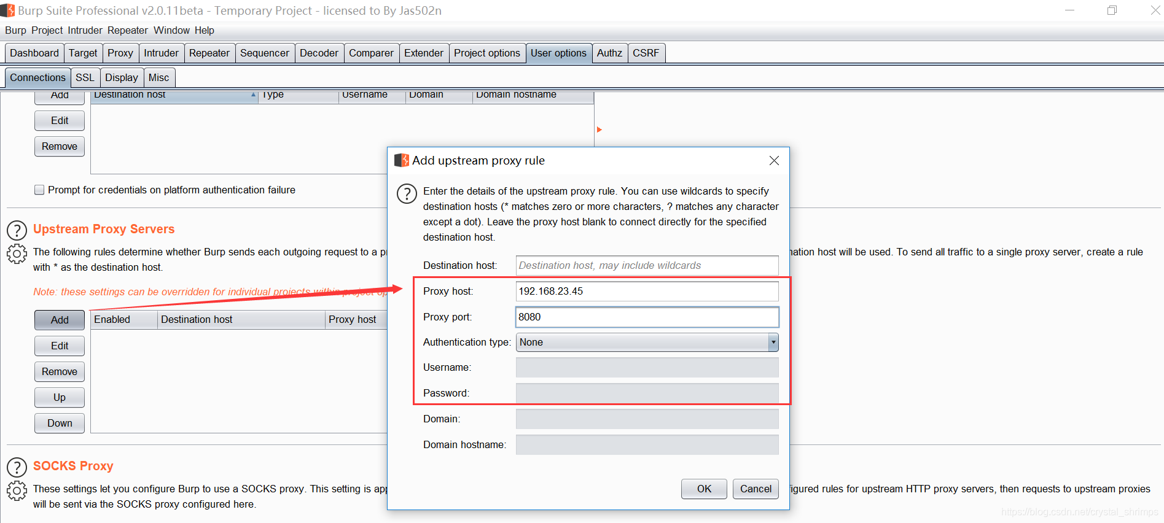The width and height of the screenshot is (1164, 523).
Task: Switch to the Comparer tab
Action: coord(371,53)
